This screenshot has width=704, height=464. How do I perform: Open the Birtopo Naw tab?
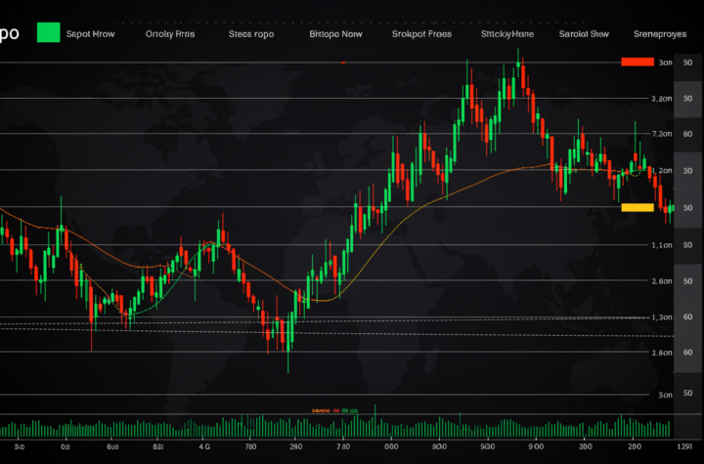(x=336, y=34)
